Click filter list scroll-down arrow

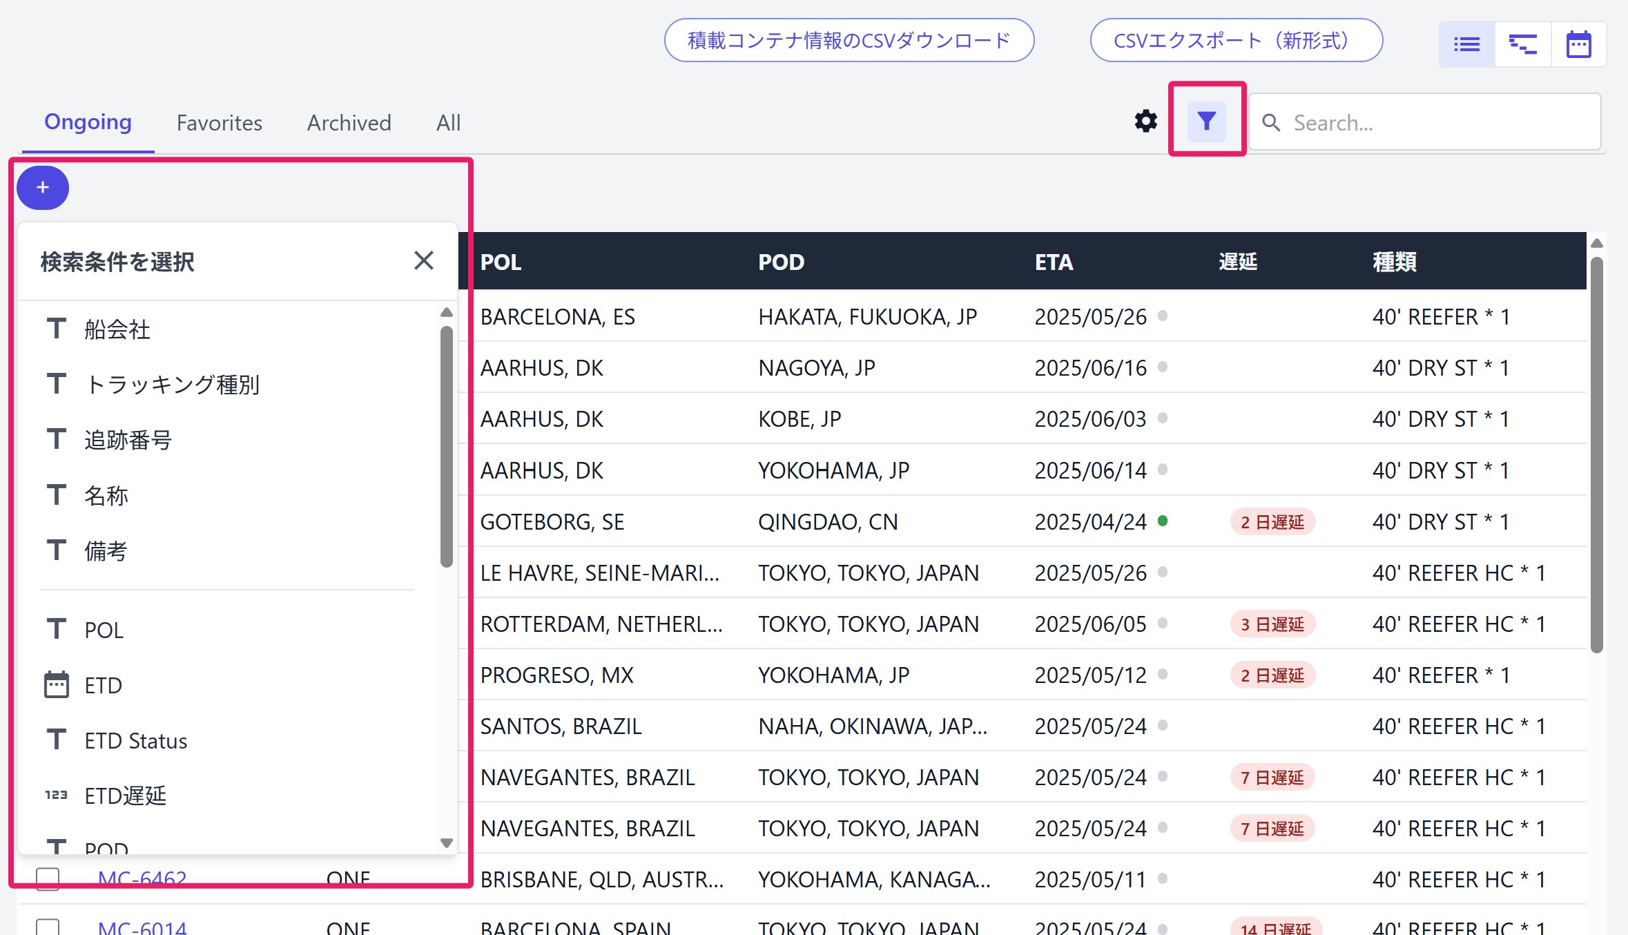click(447, 842)
